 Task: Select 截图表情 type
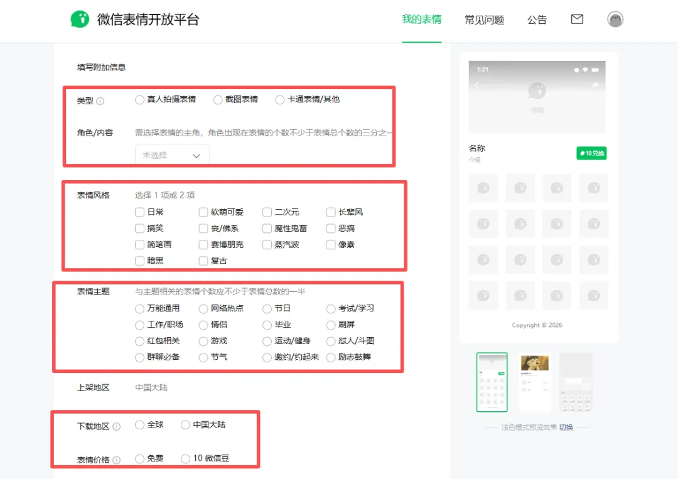[217, 100]
